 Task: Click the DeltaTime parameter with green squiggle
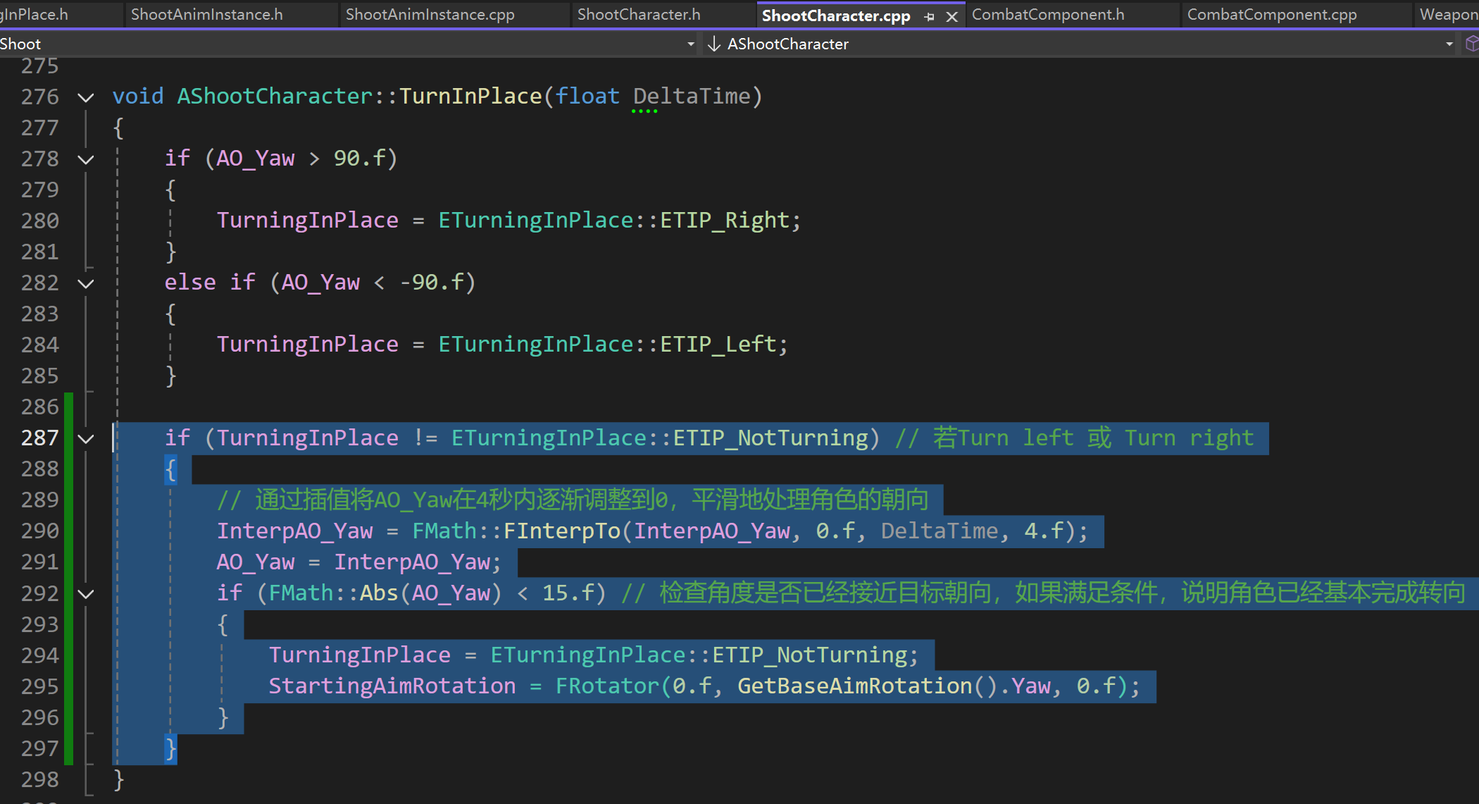pyautogui.click(x=691, y=96)
